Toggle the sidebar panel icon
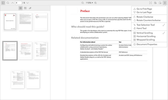The image size is (168, 100). [3, 3]
